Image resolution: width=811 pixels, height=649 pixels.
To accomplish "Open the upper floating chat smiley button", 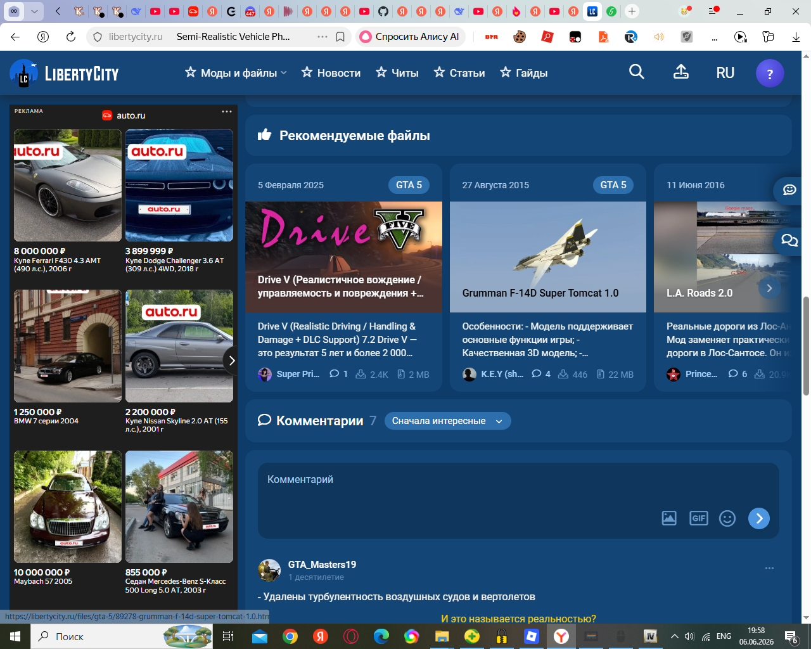I will [790, 190].
